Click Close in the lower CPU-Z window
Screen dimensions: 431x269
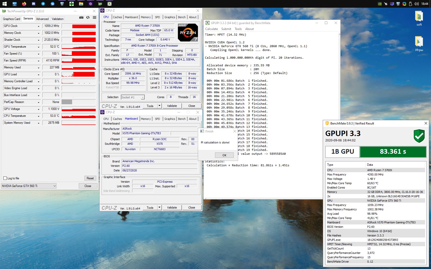[x=192, y=208]
